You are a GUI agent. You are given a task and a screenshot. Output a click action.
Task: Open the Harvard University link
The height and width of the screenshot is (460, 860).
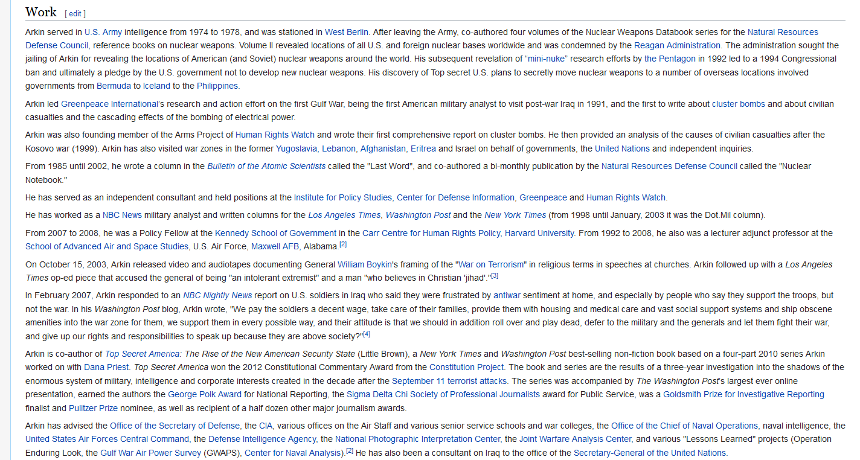[x=539, y=233]
